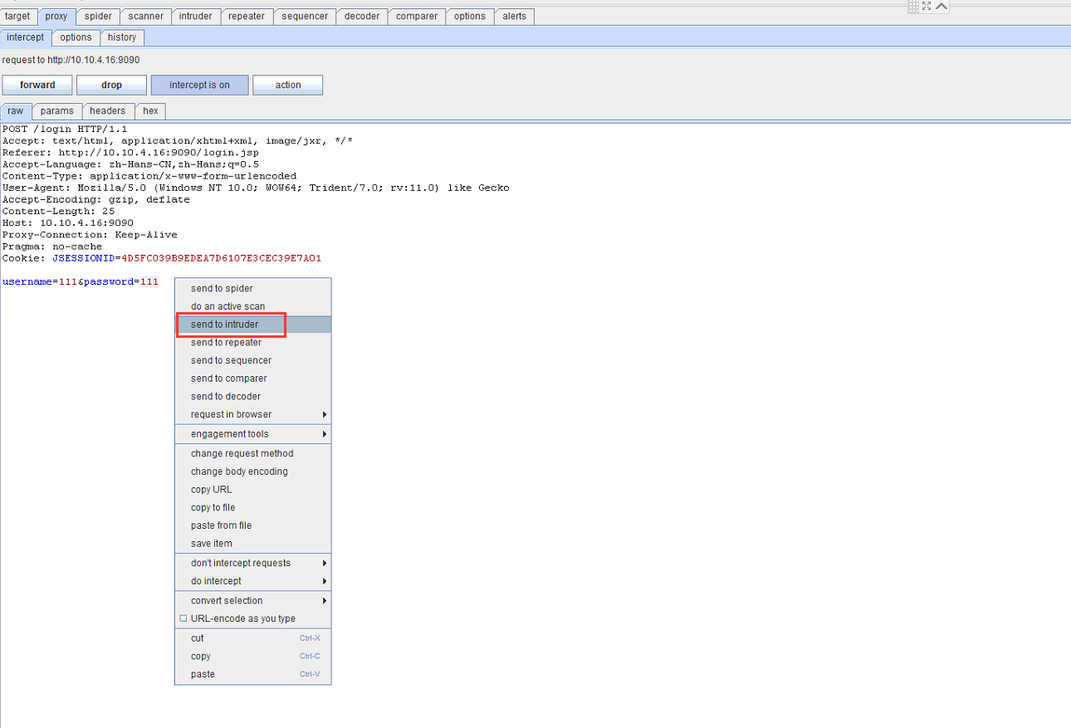Expand the "don't intercept requests" submenu

point(252,563)
